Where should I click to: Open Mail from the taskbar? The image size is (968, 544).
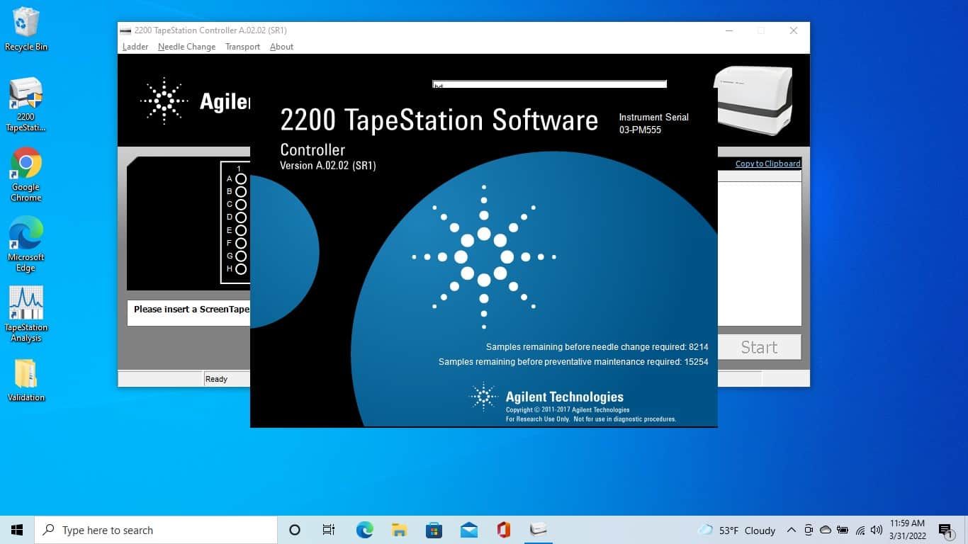pyautogui.click(x=468, y=530)
